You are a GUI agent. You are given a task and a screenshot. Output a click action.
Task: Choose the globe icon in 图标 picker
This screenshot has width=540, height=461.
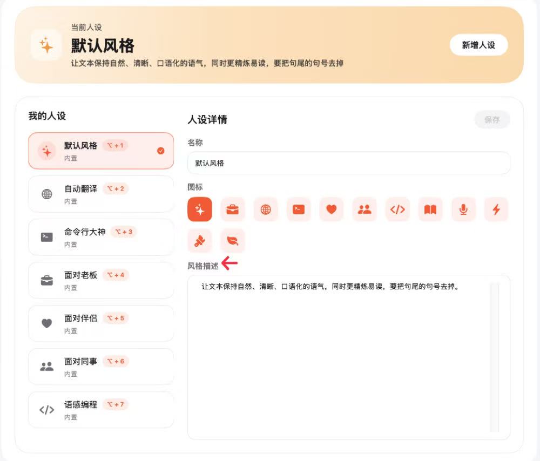pos(266,209)
